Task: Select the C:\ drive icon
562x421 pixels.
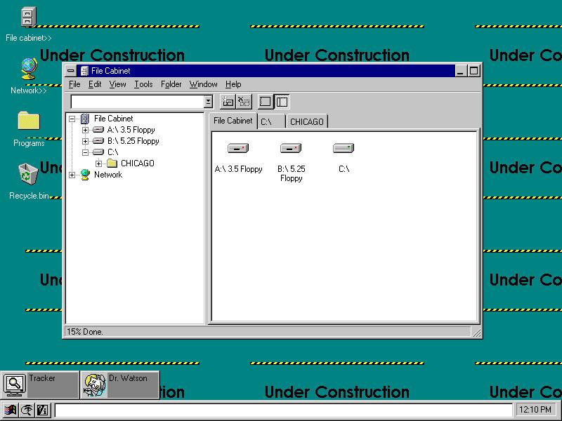Action: [344, 151]
